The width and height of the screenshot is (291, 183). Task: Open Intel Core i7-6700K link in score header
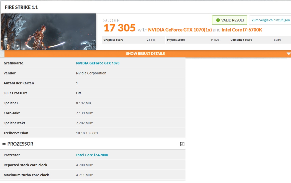point(242,30)
